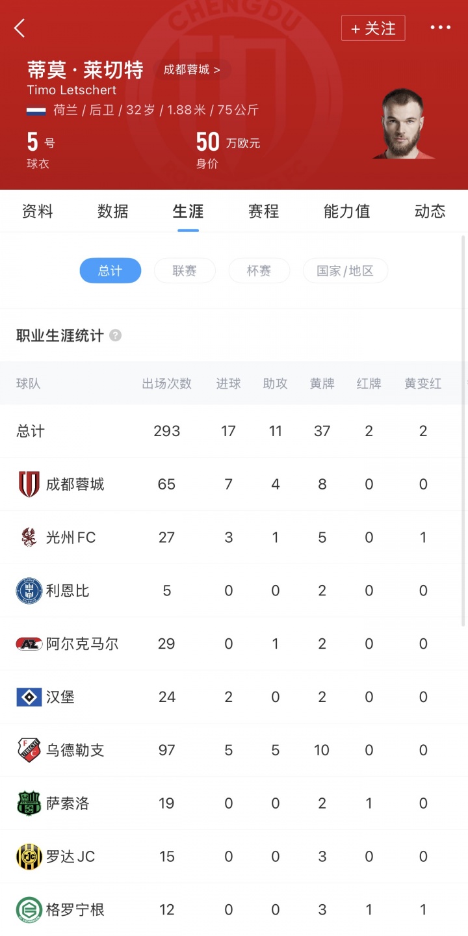Select the 总计 filter pill

(x=110, y=270)
